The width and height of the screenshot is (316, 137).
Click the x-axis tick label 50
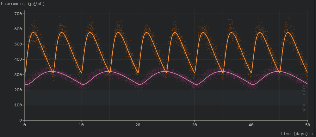pyautogui.click(x=307, y=125)
